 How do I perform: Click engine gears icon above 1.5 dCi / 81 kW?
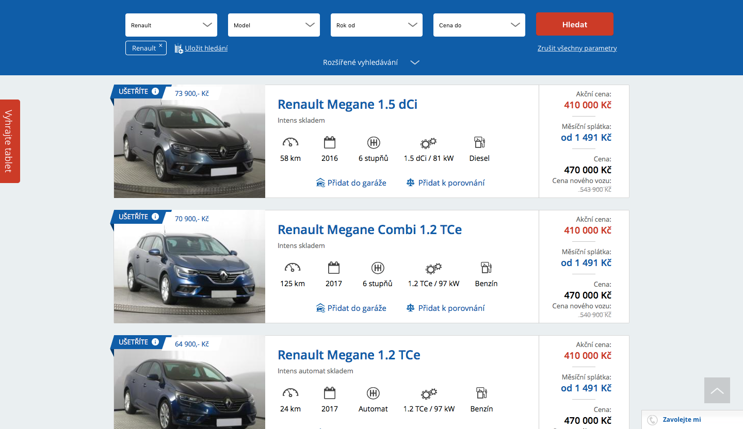click(429, 143)
